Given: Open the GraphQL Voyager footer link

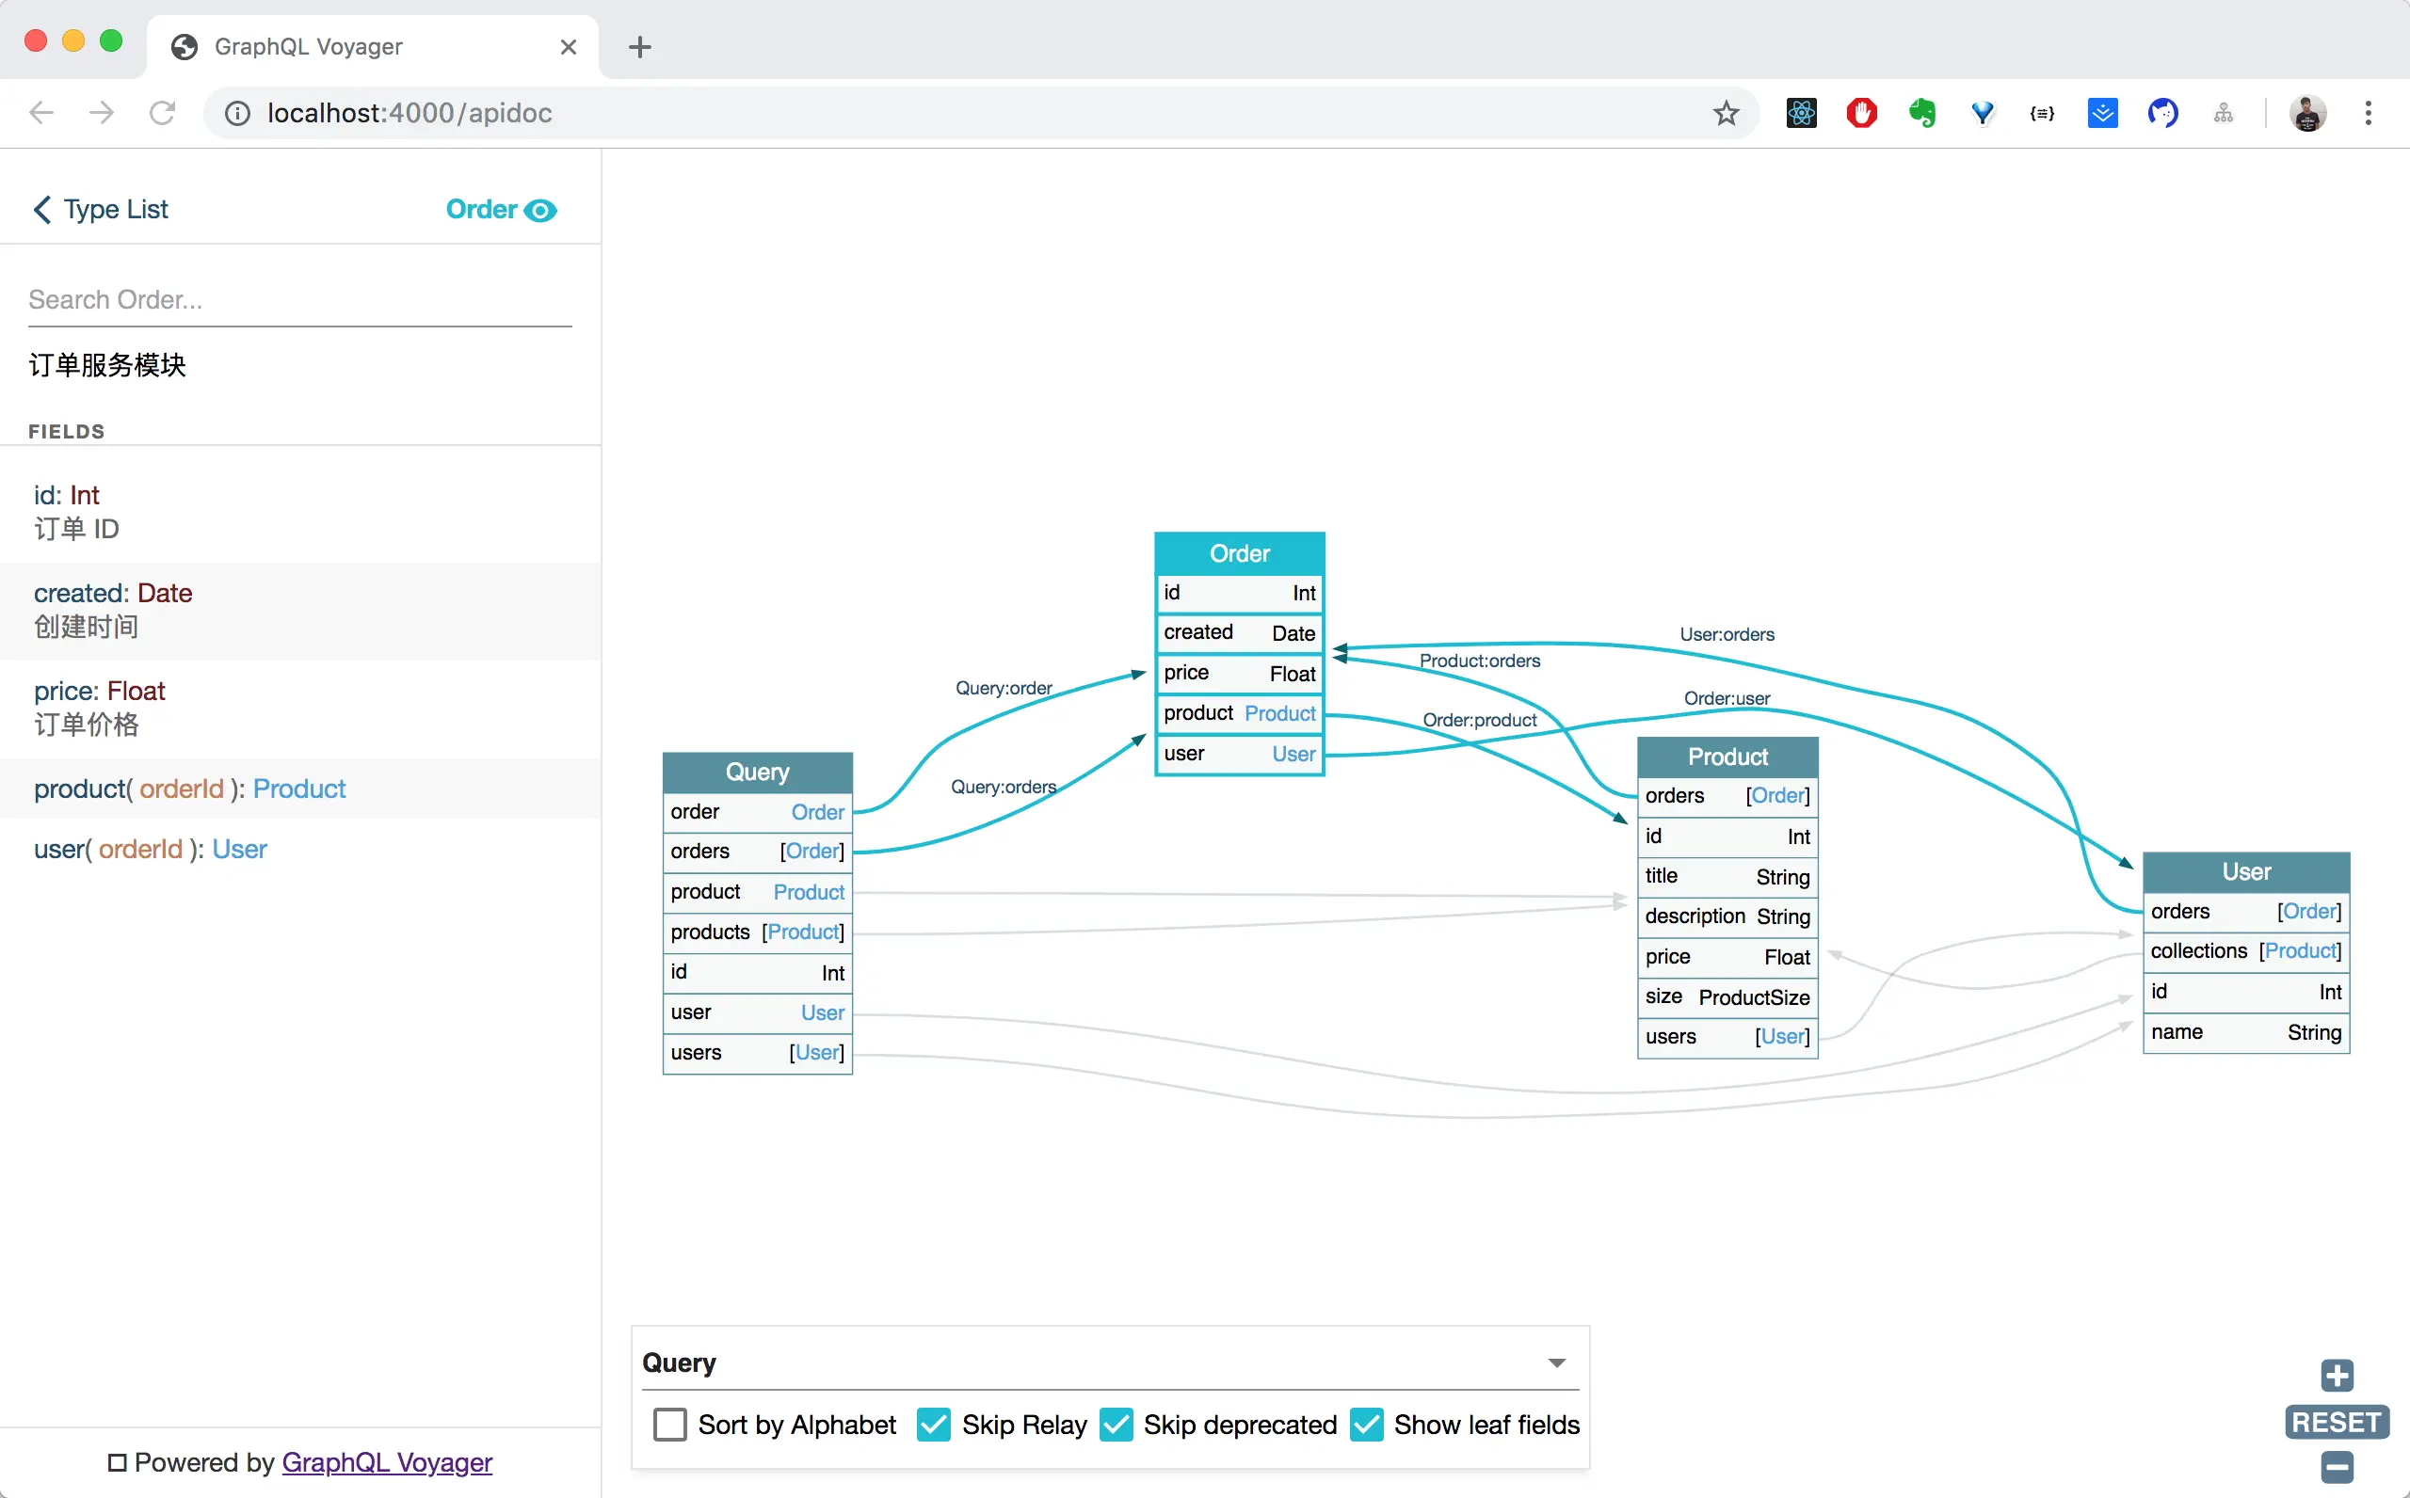Looking at the screenshot, I should 387,1462.
